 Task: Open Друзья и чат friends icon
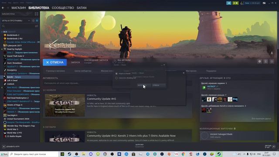(274, 147)
